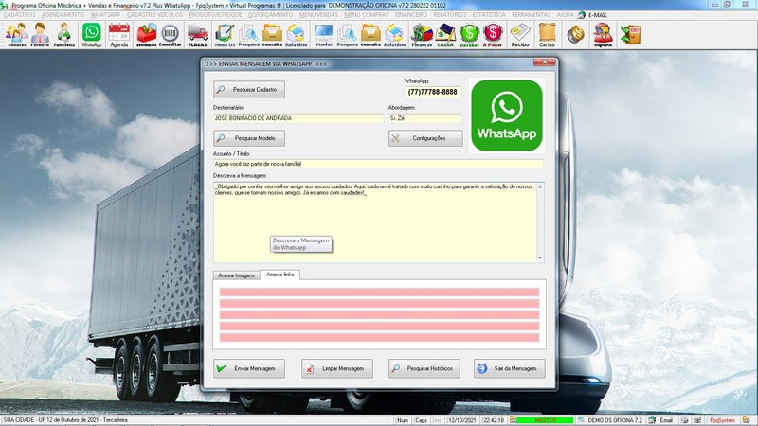Open the Funciona (employees) toolbar icon
Viewport: 758px width, 426px height.
coord(63,35)
